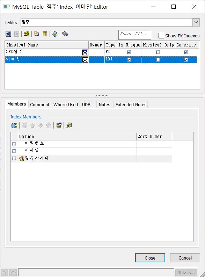Viewport: 205px width, 277px height.
Task: Click the filter text input field
Action: pyautogui.click(x=135, y=35)
